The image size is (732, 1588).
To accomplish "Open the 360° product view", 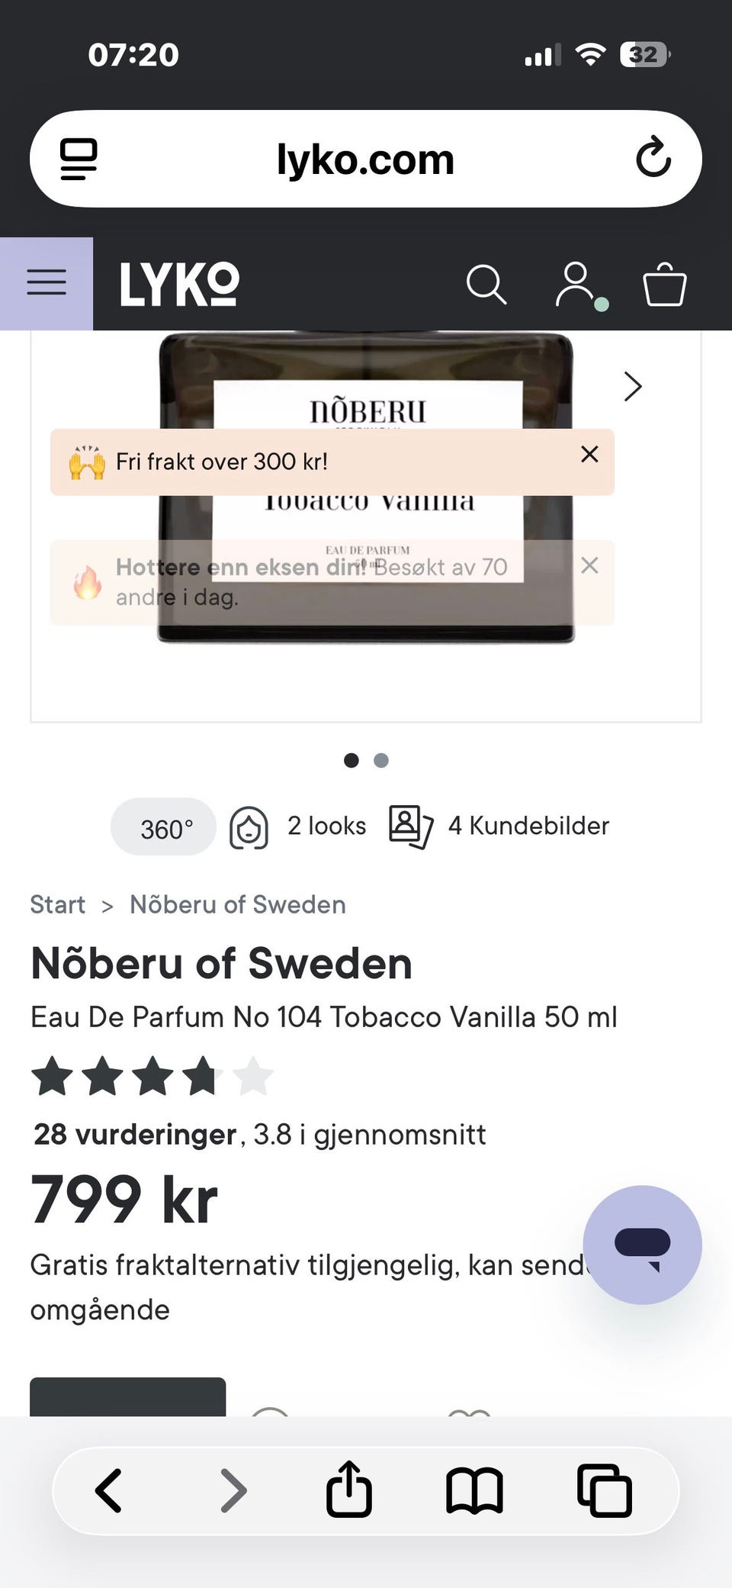I will pos(164,827).
